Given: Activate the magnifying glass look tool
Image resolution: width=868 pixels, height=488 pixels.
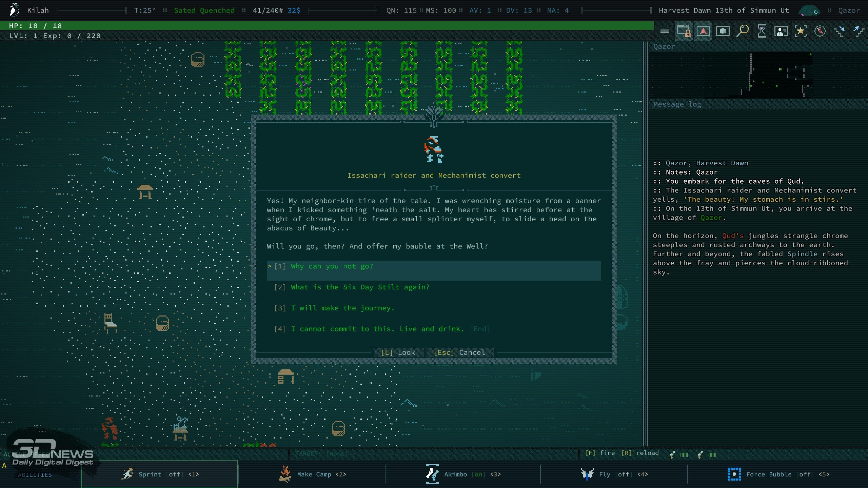Looking at the screenshot, I should pos(742,31).
